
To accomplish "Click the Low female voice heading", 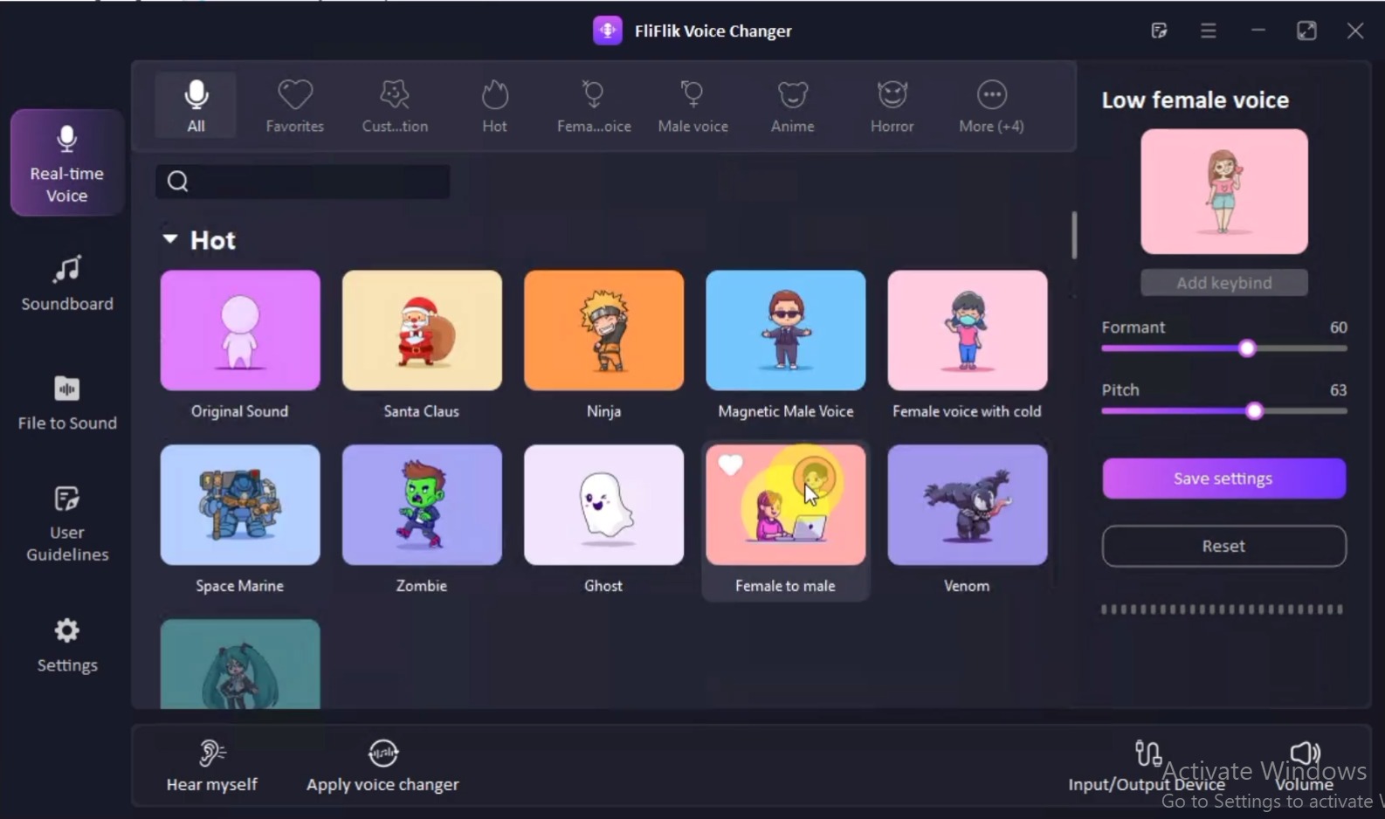I will click(x=1196, y=100).
